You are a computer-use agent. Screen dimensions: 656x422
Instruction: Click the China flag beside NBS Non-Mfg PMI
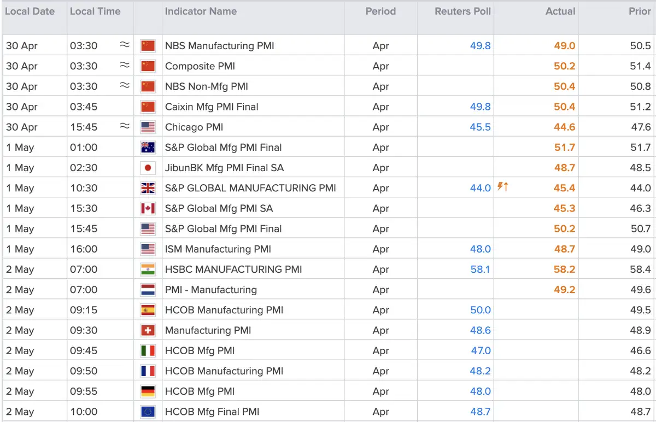tap(148, 86)
